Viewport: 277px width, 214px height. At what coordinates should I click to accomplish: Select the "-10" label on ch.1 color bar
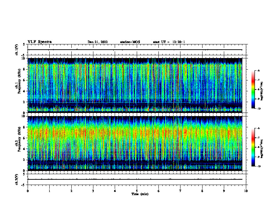click(x=259, y=109)
